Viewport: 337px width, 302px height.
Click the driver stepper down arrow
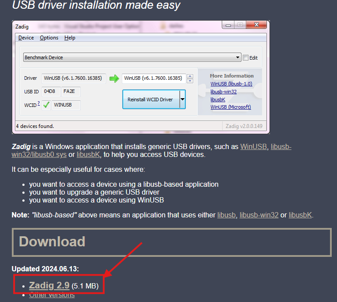[190, 81]
